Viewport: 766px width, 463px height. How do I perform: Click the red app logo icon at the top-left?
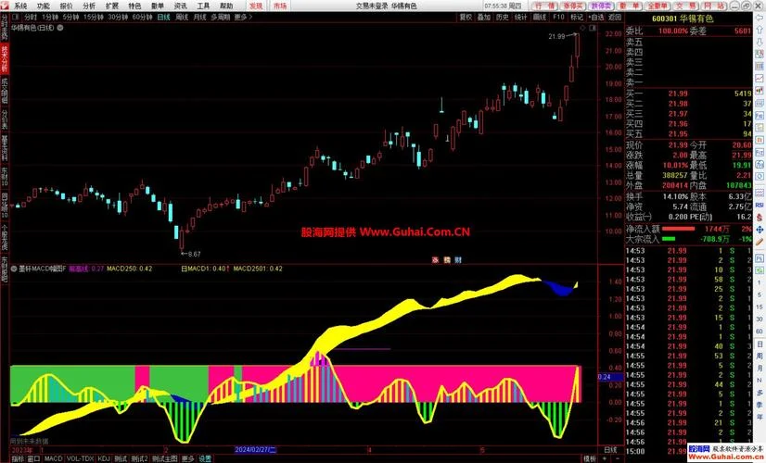pos(5,6)
